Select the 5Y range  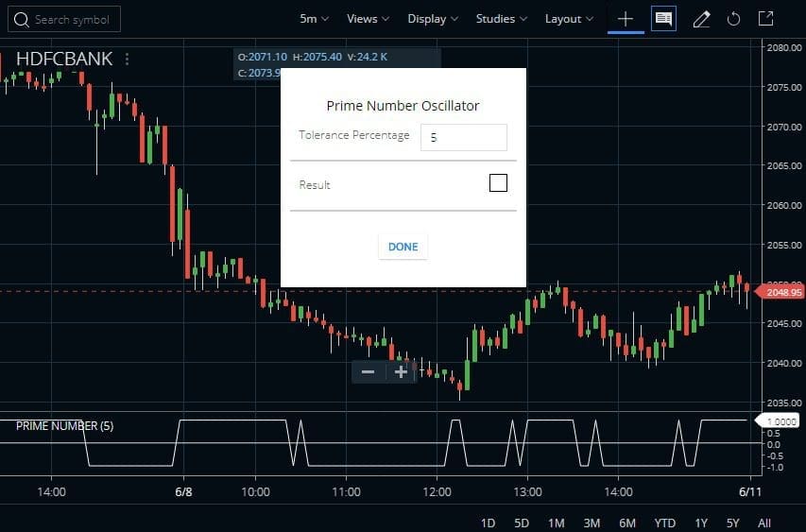point(732,523)
